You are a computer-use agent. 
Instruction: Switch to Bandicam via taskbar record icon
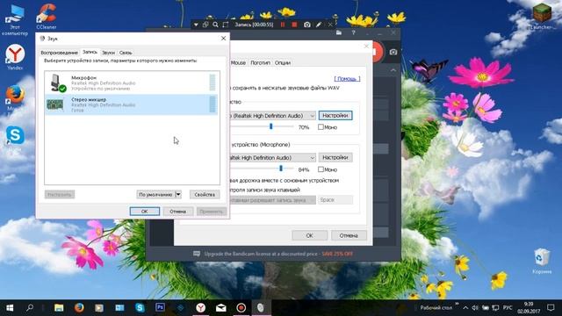[241, 308]
